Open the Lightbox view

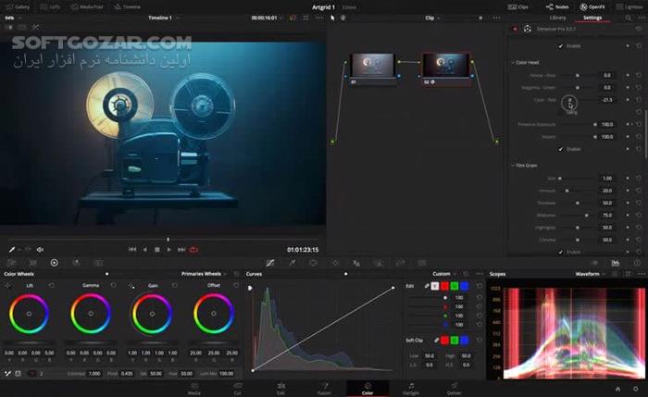[x=629, y=7]
